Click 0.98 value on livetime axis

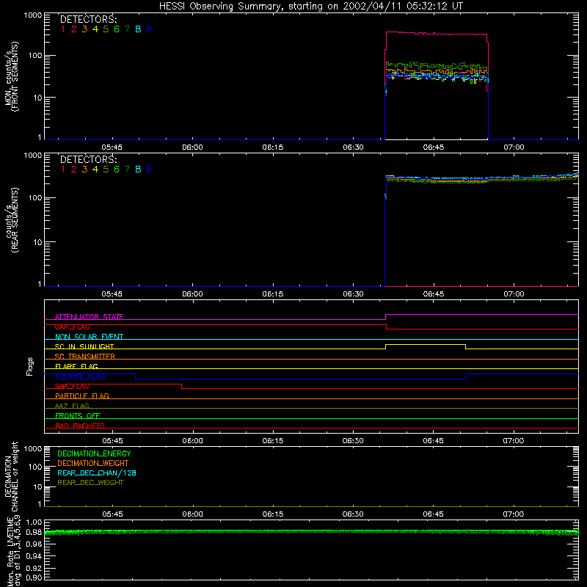coord(34,532)
